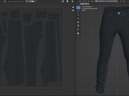Open the image browse dropdown icon
This screenshot has width=129, height=96.
tap(5, 1)
